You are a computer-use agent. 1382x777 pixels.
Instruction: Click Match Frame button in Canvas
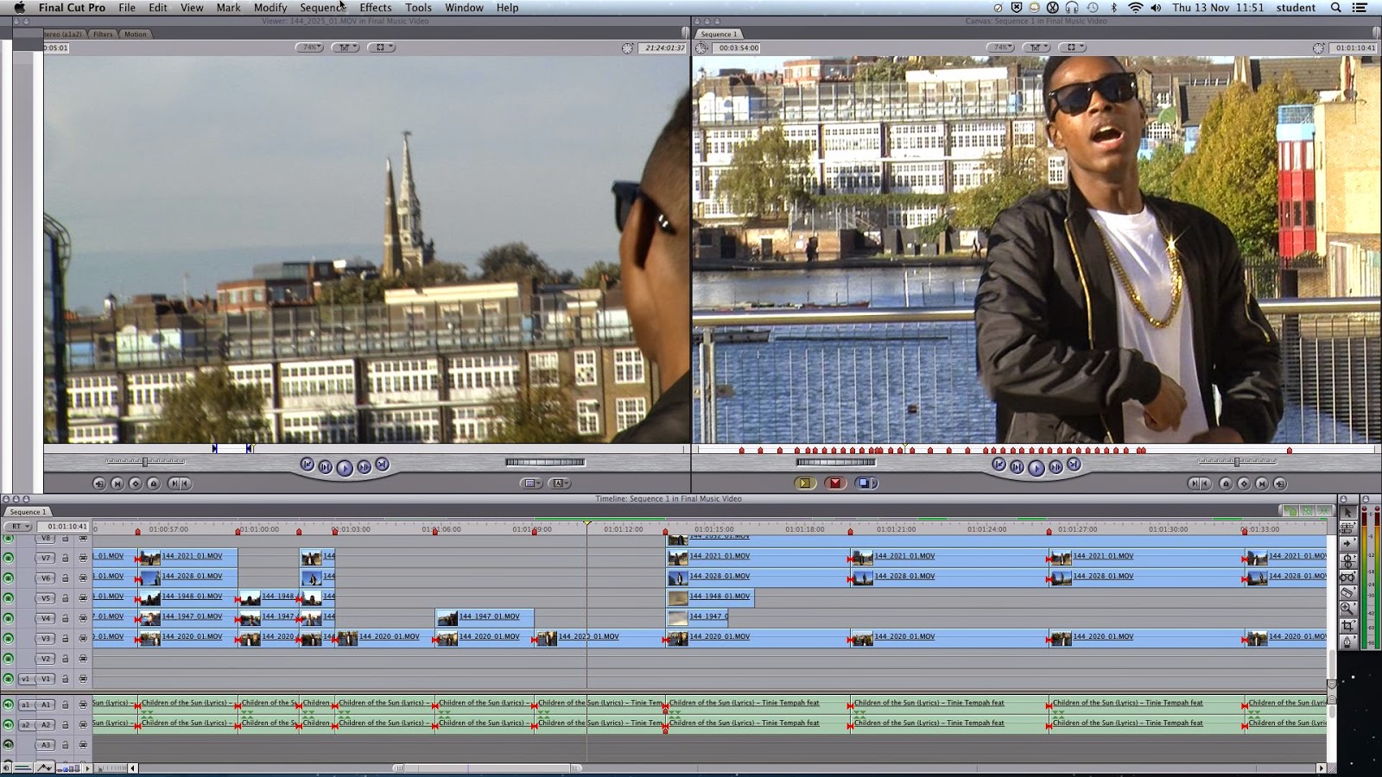[1280, 483]
